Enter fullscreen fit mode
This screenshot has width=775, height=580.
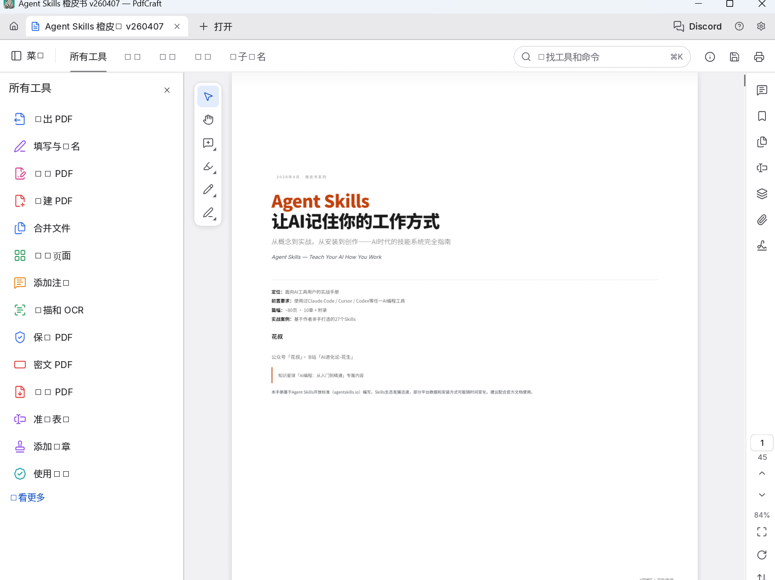pos(762,532)
